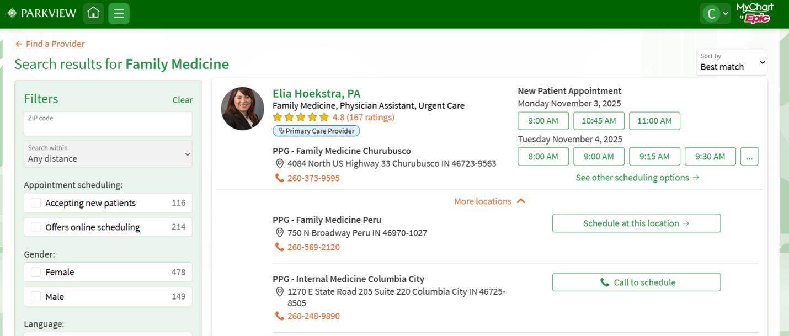The image size is (789, 336).
Task: Click the Call to schedule button
Action: pos(636,282)
